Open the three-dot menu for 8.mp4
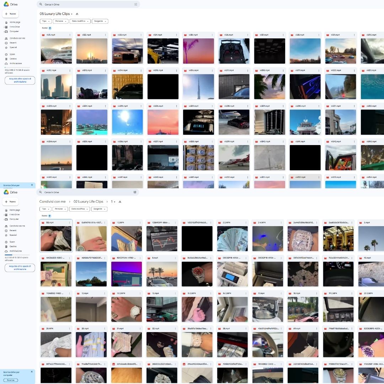Viewport: 384px width, 384px height. (x=175, y=258)
